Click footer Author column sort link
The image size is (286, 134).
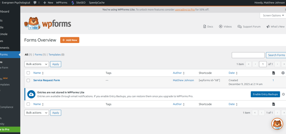[177, 104]
